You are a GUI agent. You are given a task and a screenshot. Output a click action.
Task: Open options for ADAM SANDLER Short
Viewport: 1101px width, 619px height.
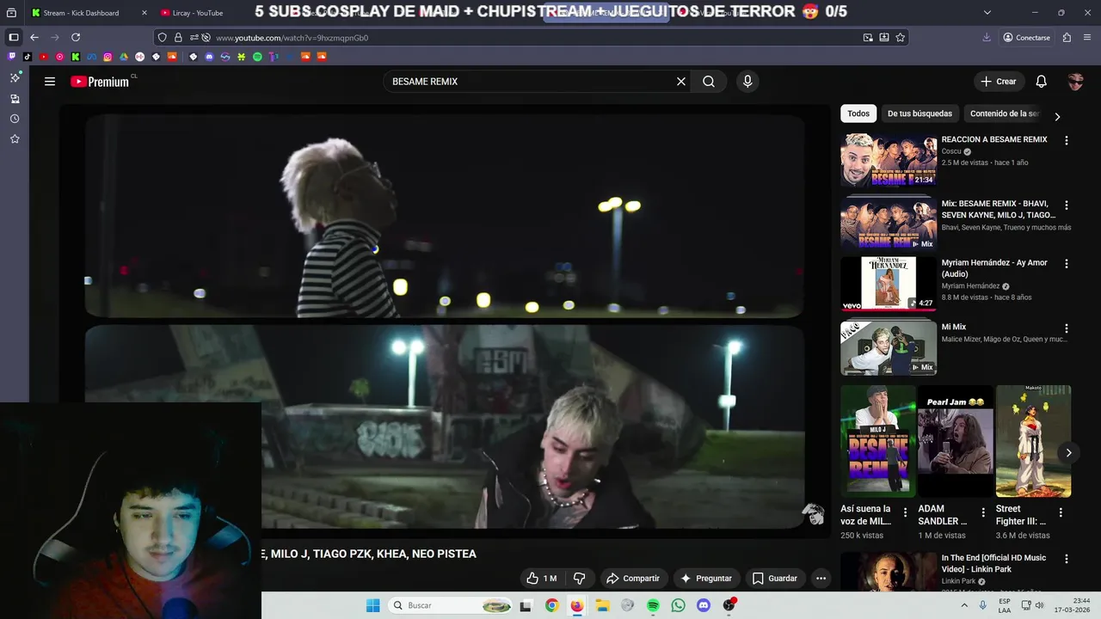pyautogui.click(x=983, y=512)
